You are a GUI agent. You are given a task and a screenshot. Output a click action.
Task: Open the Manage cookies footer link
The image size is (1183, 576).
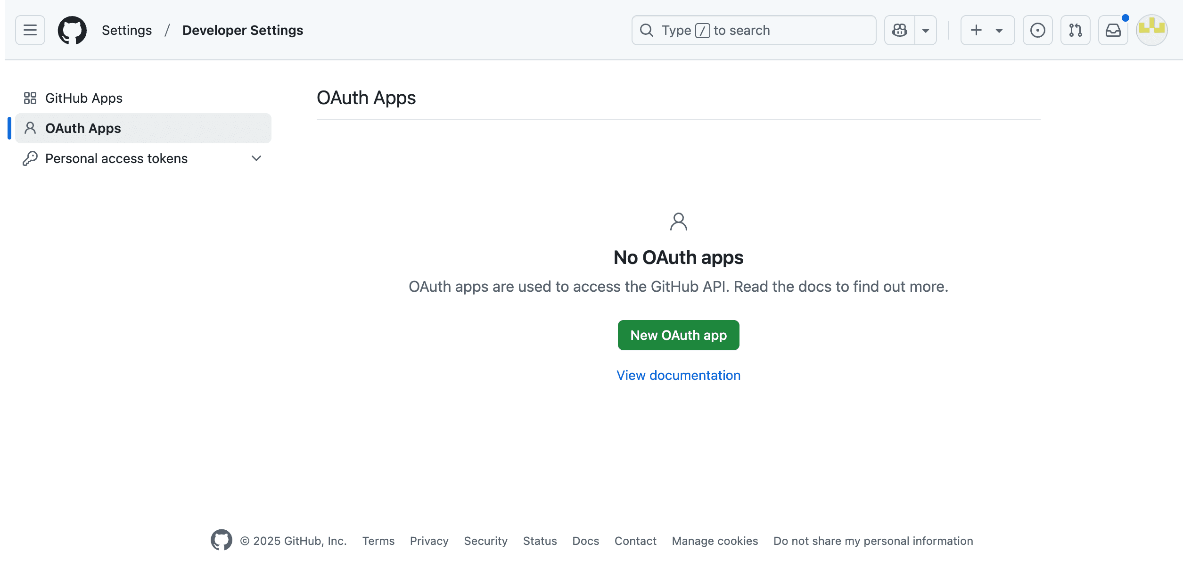715,541
